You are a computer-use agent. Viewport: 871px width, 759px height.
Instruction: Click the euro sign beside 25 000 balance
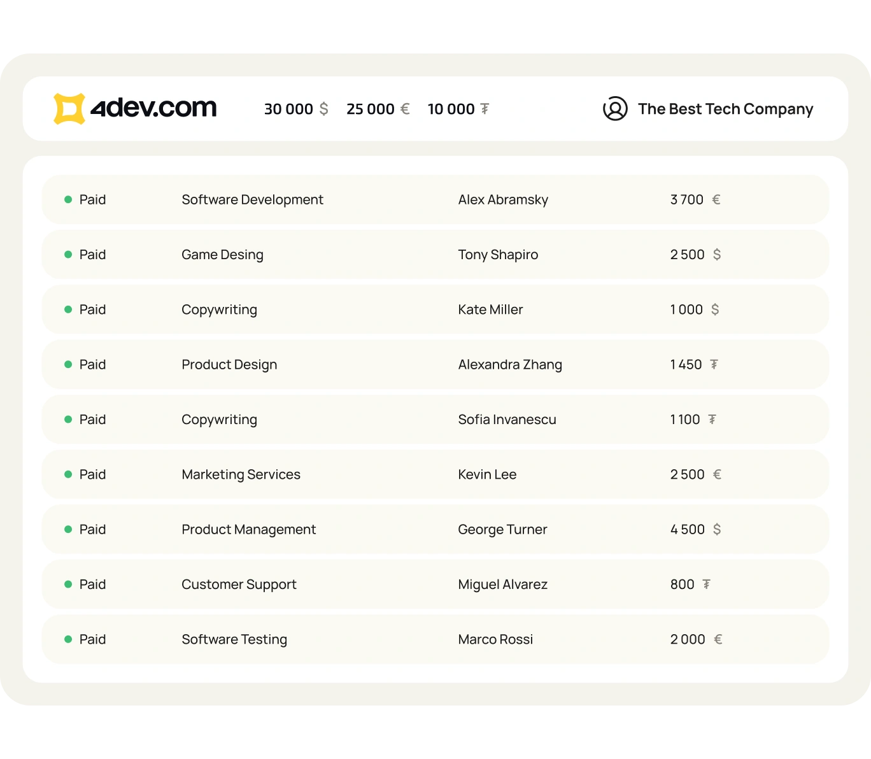coord(405,109)
